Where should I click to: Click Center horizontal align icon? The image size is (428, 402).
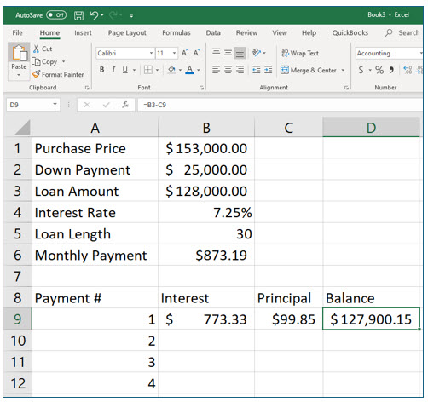point(228,70)
